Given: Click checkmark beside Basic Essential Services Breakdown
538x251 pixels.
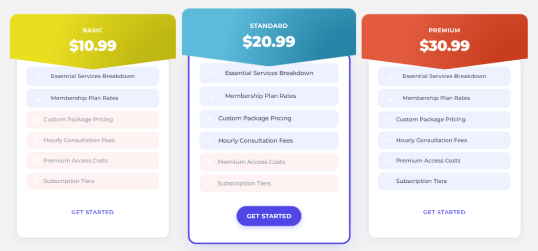Looking at the screenshot, I should pyautogui.click(x=39, y=77).
